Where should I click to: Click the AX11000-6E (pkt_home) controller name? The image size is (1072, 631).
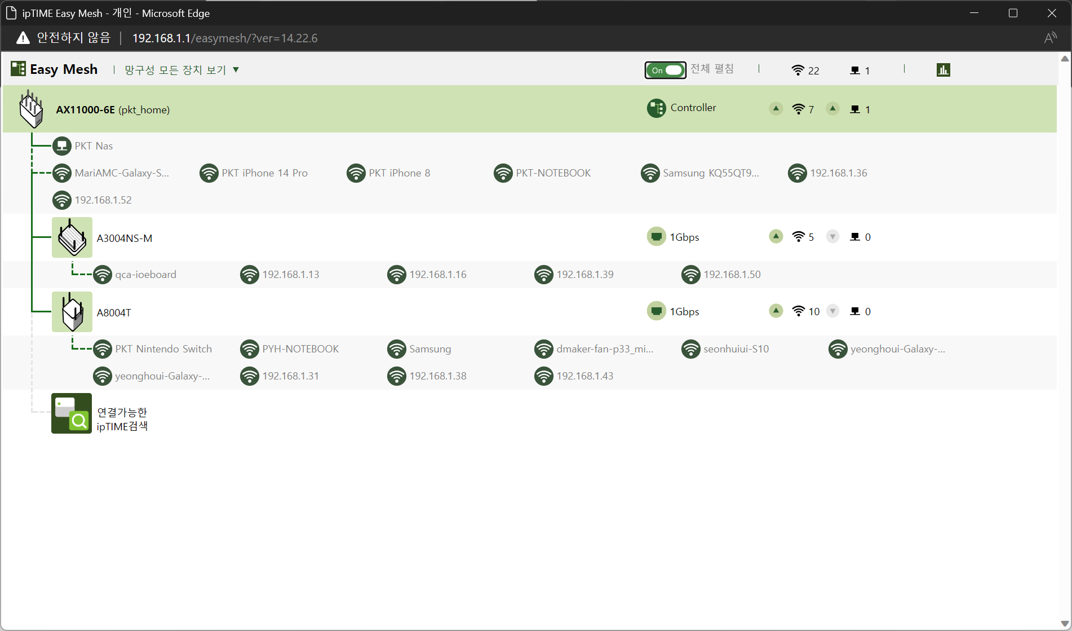(x=113, y=110)
